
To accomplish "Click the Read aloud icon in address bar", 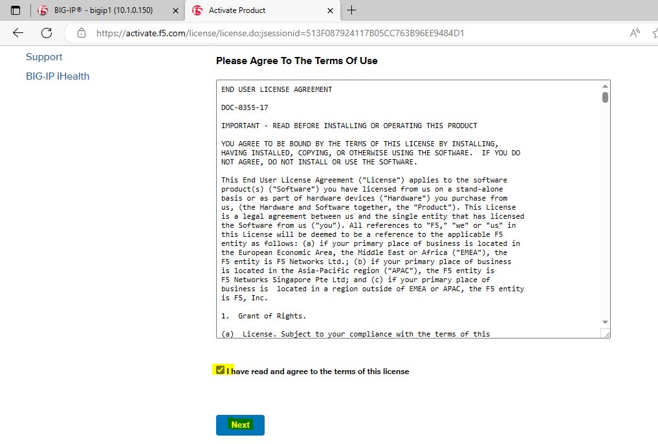I will (x=635, y=33).
